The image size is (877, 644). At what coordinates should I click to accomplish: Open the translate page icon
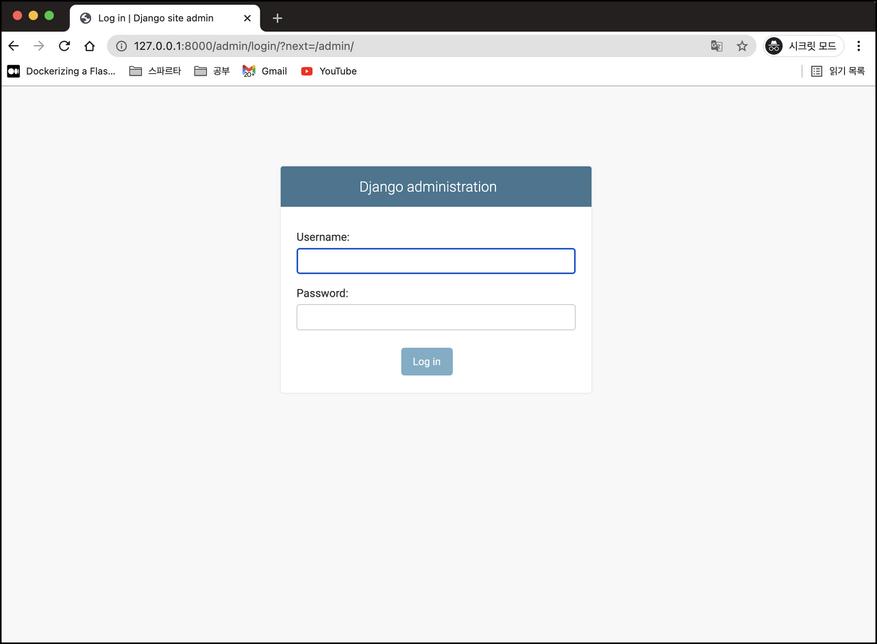point(717,46)
